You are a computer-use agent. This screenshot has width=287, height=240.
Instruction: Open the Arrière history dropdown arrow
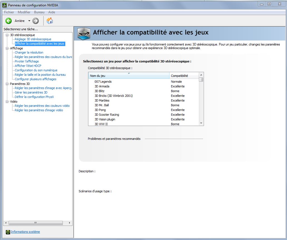(x=29, y=21)
